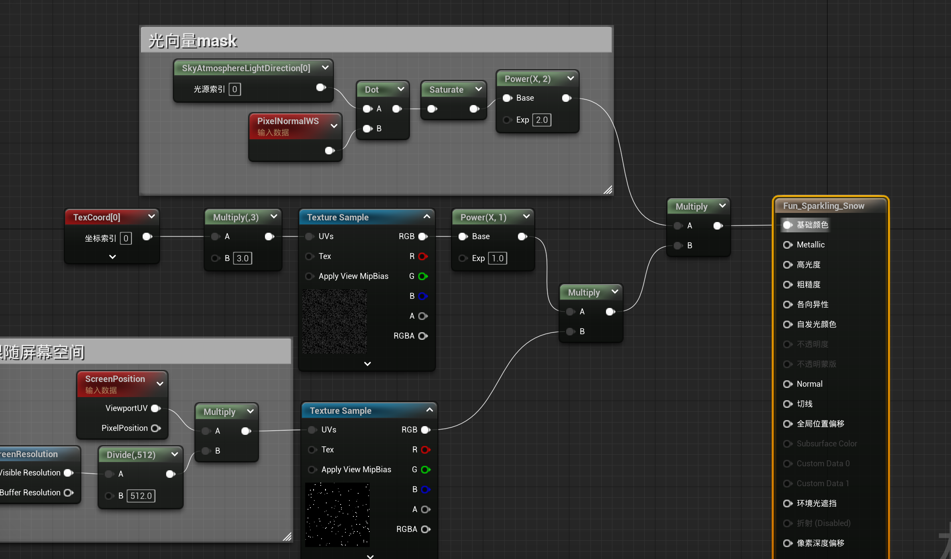
Task: Click Dot node's B input pin
Action: 367,129
